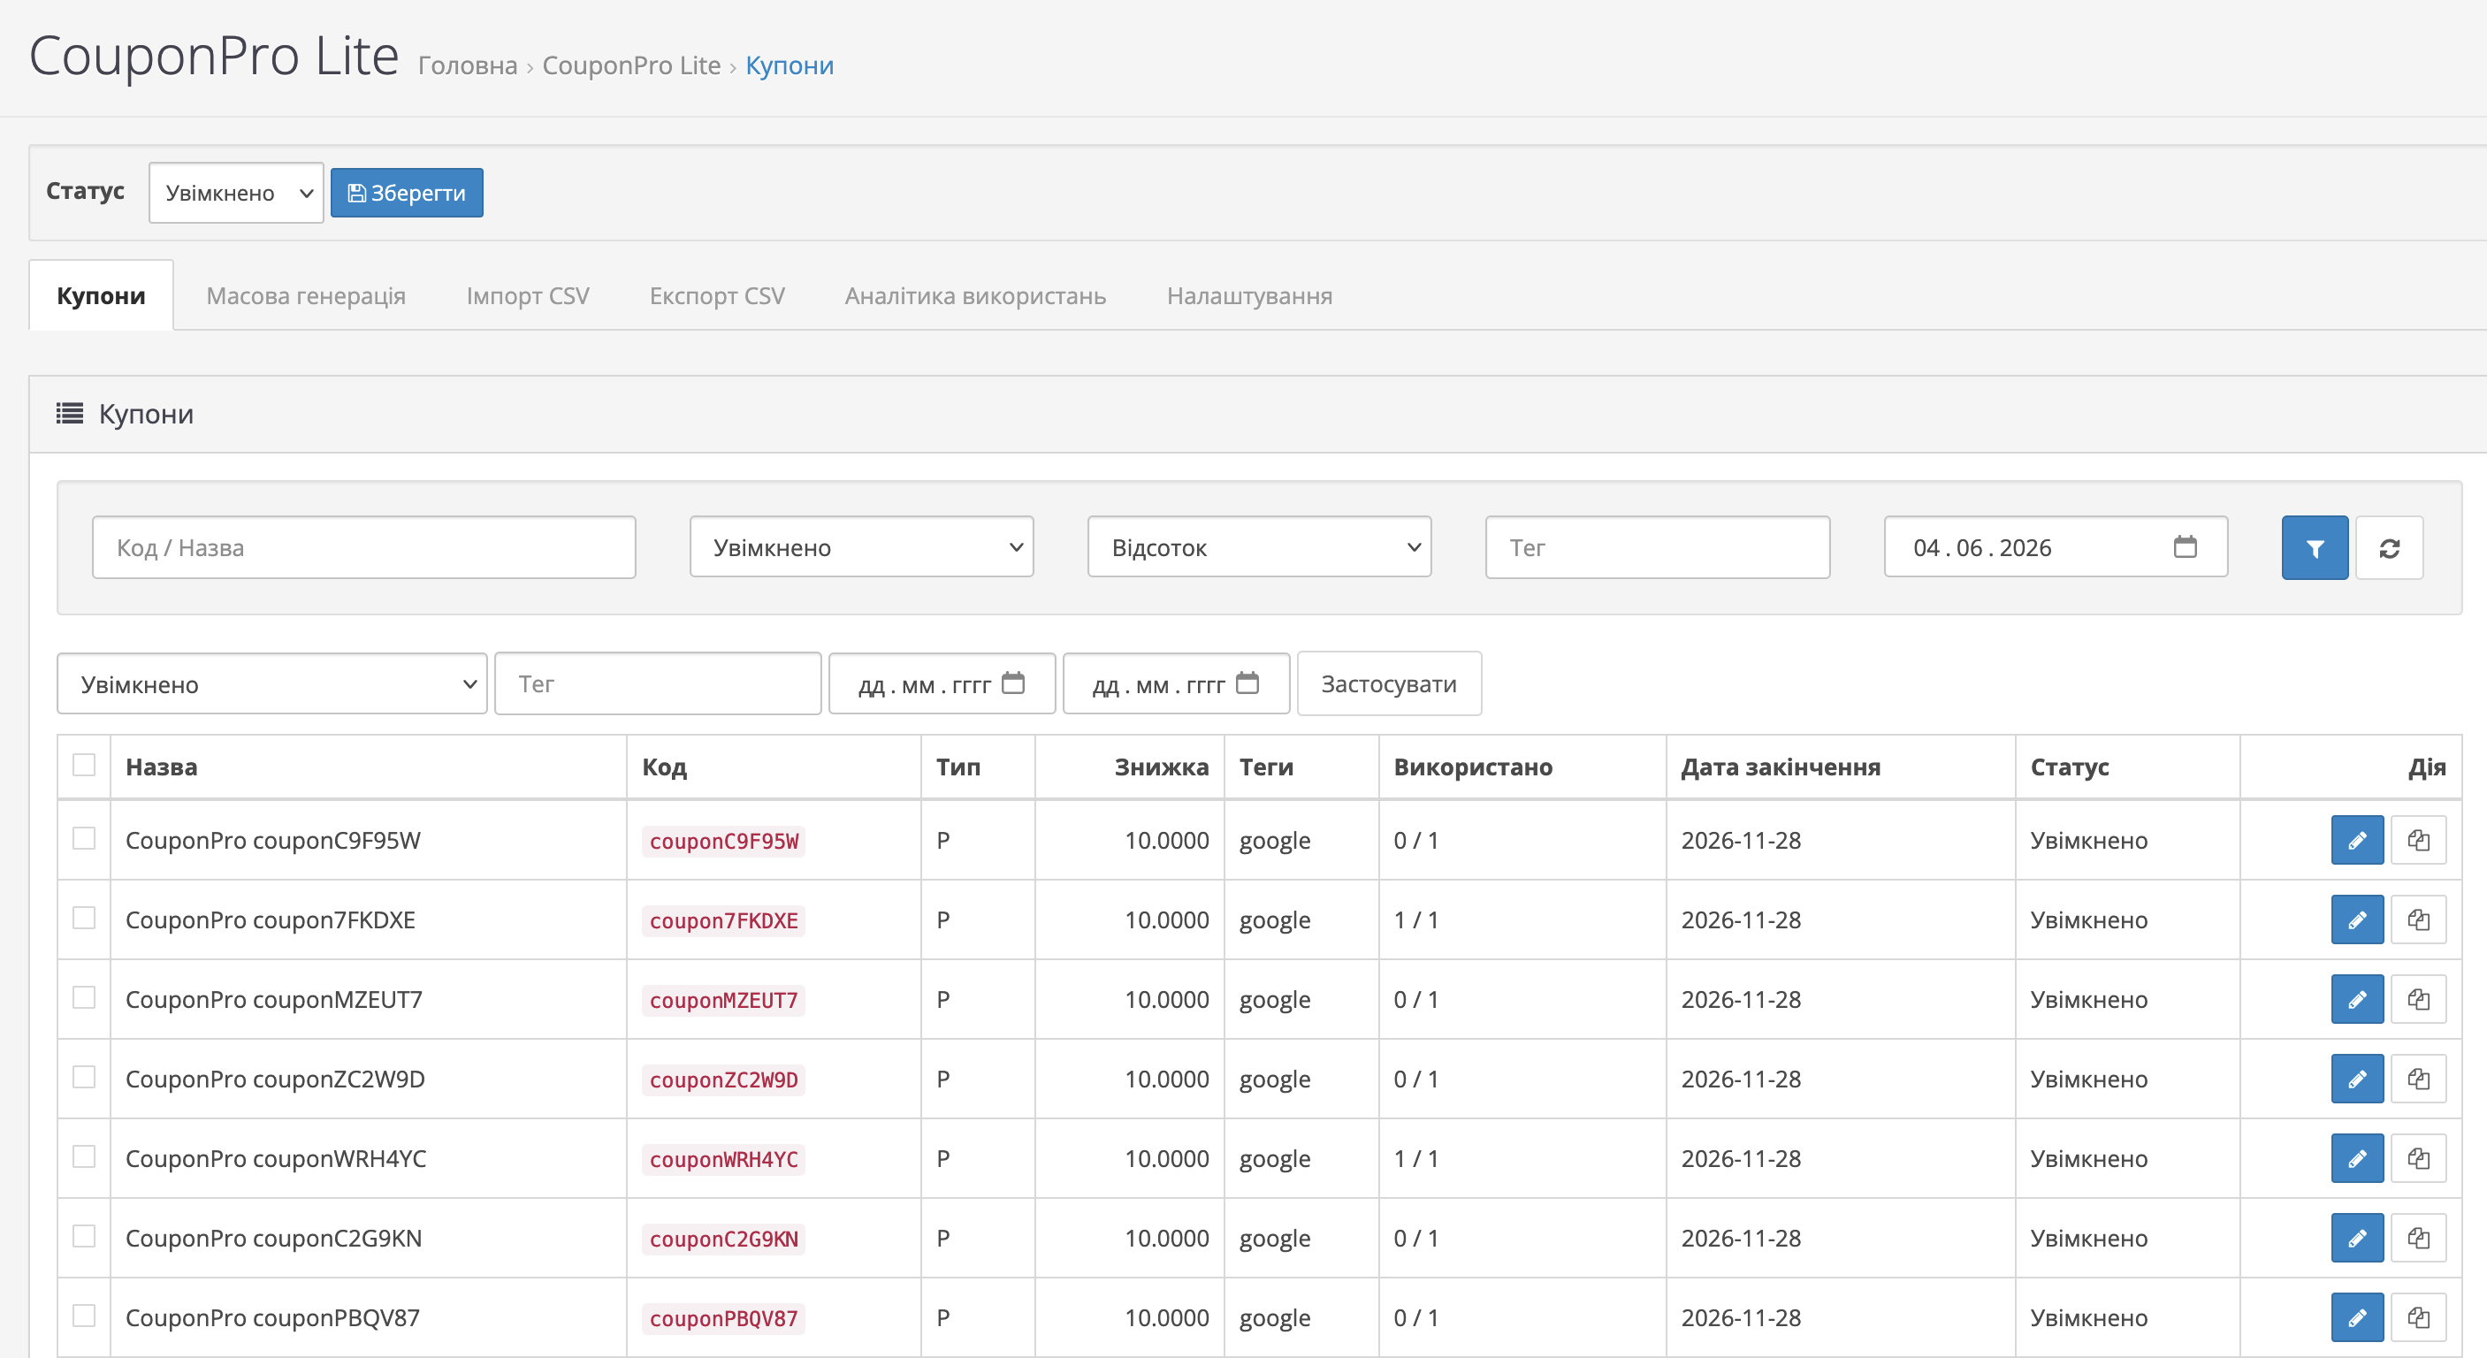Image resolution: width=2487 pixels, height=1358 pixels.
Task: Edit coupon couponC9F95W with pencil icon
Action: click(2357, 840)
